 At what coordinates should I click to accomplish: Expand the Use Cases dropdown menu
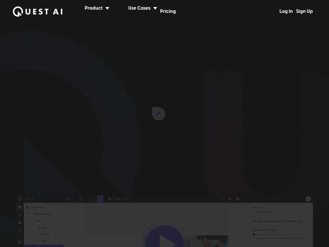click(x=142, y=8)
